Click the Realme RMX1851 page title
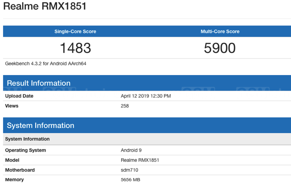Screen dimensions: 291x187 tap(45, 6)
